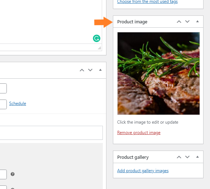Image resolution: width=210 pixels, height=189 pixels.
Task: Click Add product gallery images
Action: pyautogui.click(x=143, y=171)
